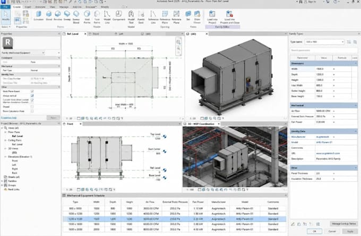Select the Model Line tool

click(107, 18)
